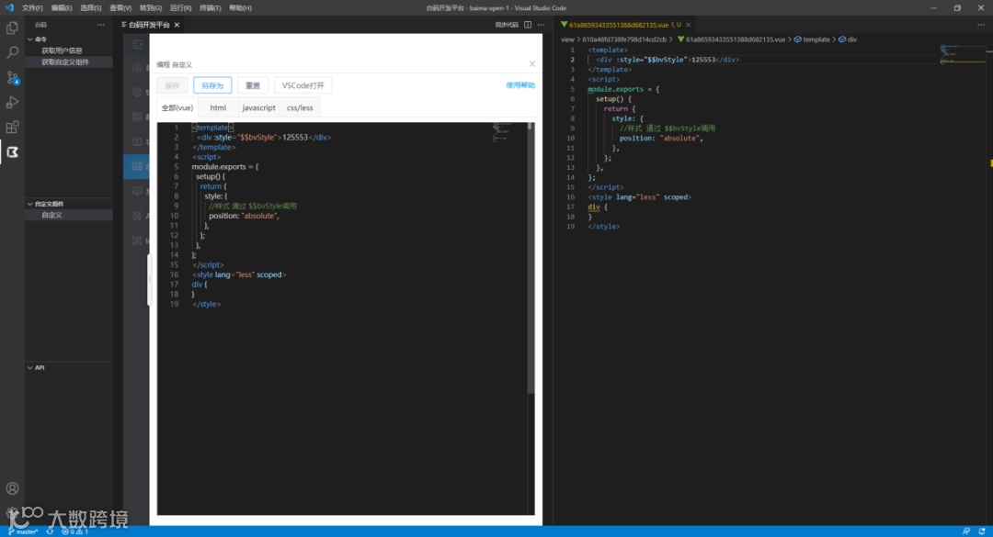Click the 同步代码 action in editor toolbar
993x537 pixels.
507,25
